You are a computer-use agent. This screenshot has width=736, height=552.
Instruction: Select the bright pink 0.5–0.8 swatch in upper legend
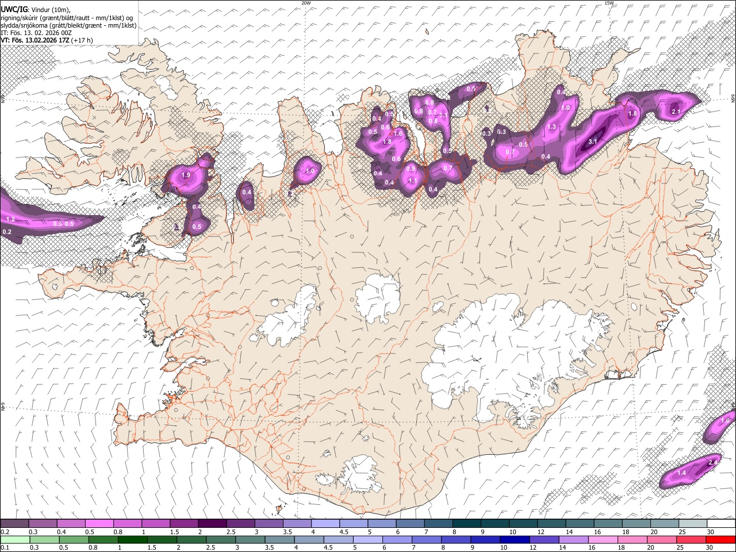99,524
